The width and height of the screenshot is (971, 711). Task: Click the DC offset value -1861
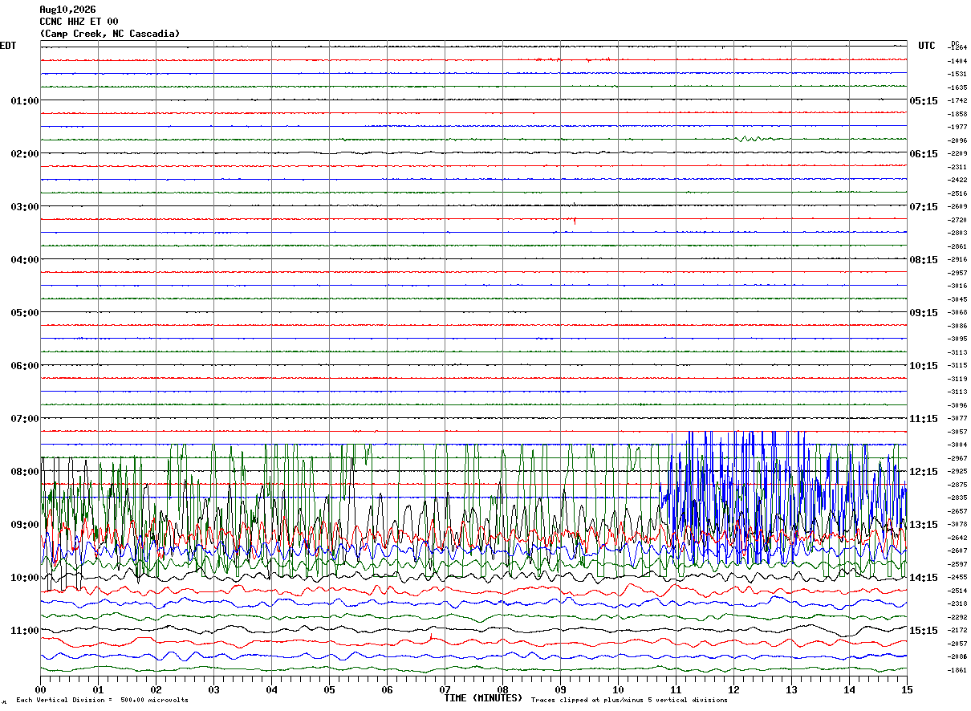(957, 670)
